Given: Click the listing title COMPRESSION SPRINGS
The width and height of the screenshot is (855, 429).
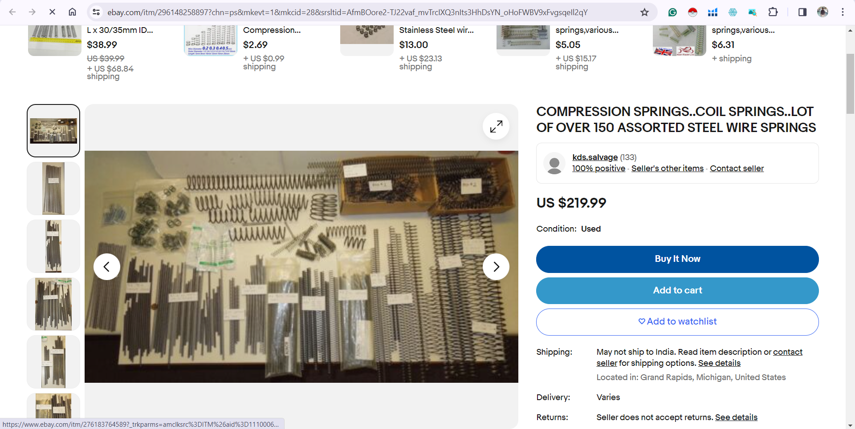Looking at the screenshot, I should pos(676,120).
